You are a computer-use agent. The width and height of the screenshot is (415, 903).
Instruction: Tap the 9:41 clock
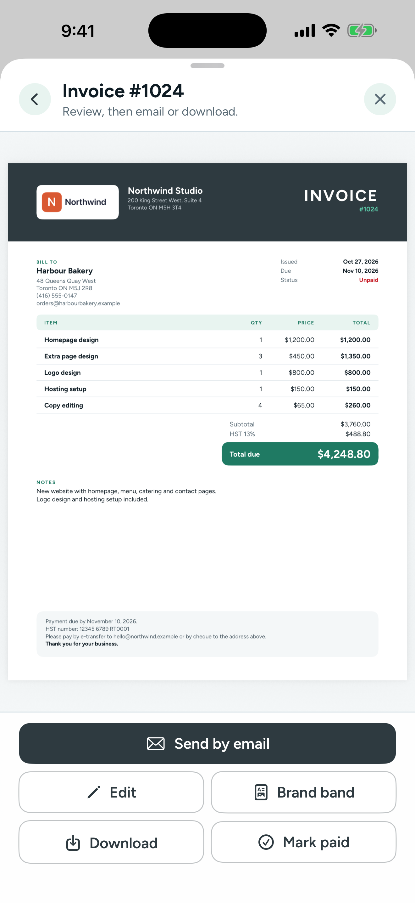pos(78,31)
